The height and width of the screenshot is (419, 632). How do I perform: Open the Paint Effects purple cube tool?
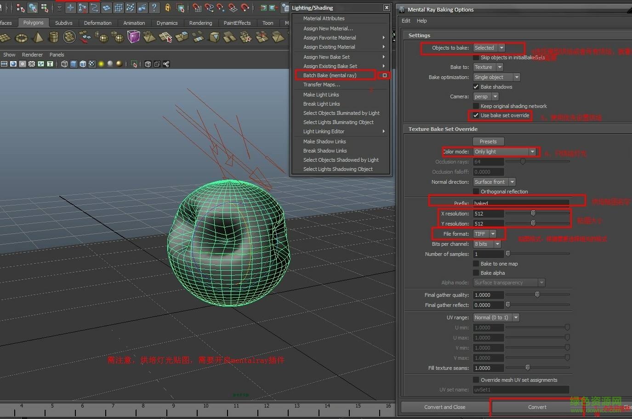coord(134,37)
